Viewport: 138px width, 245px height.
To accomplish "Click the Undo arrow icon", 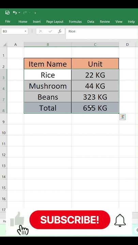I will [x=15, y=13].
